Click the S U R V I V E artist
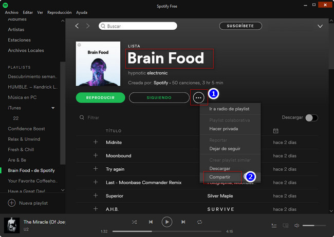This screenshot has width=334, height=237. point(220,209)
